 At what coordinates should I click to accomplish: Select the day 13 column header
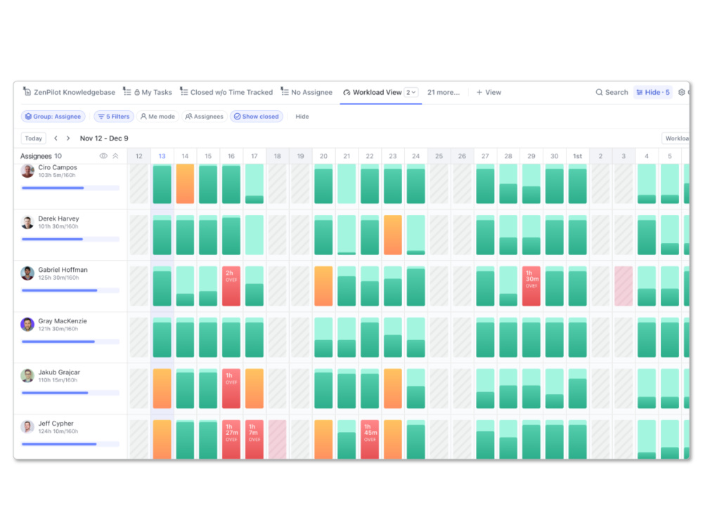pyautogui.click(x=162, y=156)
